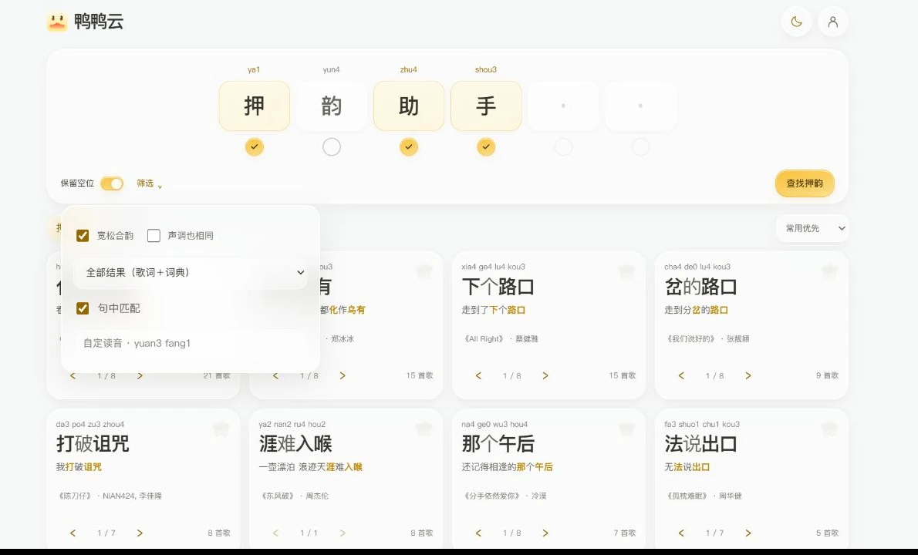Open the 常用优先 sort dropdown
This screenshot has width=918, height=555.
tap(812, 228)
